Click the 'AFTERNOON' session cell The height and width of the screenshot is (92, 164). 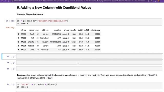point(55,42)
